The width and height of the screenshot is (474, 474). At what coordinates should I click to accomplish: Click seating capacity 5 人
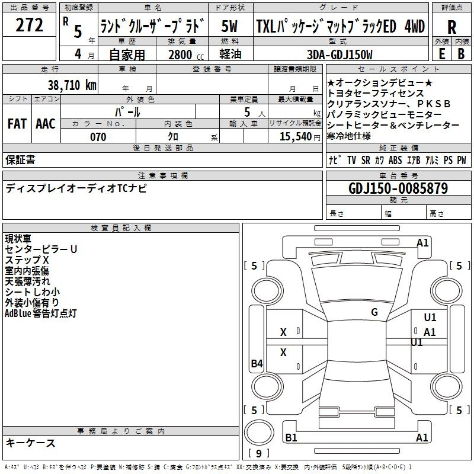coord(254,113)
